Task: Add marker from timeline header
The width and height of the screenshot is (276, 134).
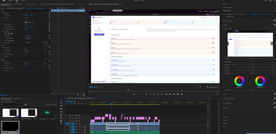Action: 78,104
